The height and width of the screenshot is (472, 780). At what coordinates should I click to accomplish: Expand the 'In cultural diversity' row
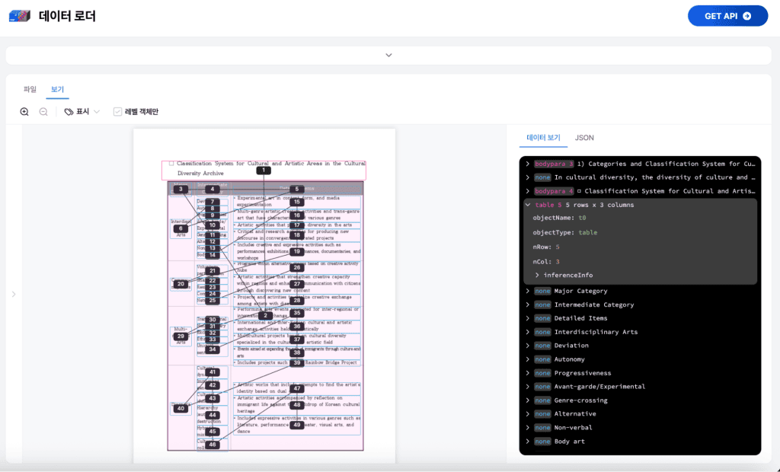click(528, 177)
